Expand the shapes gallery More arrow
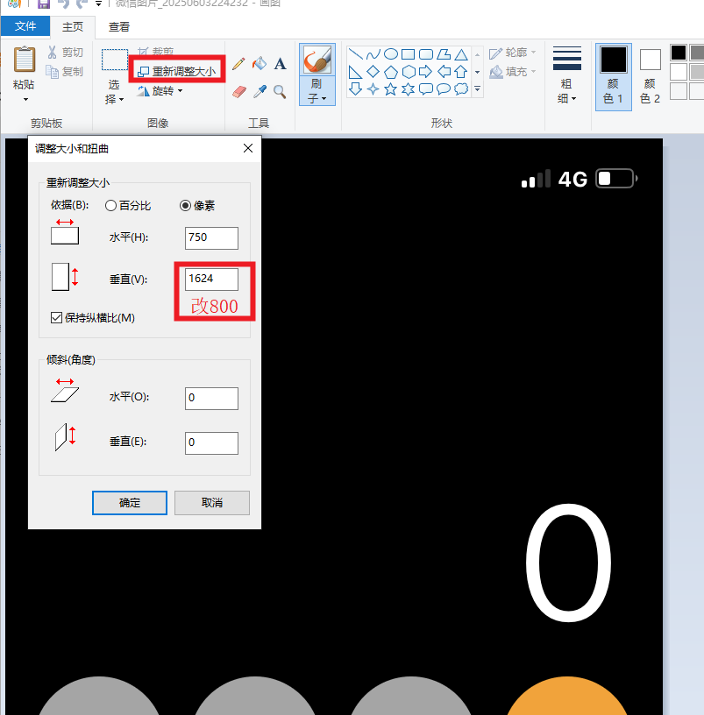This screenshot has width=704, height=715. [x=477, y=88]
